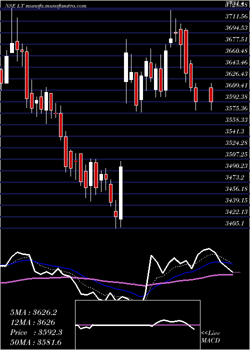
Task: Click the <<Live MACD label
Action: [x=210, y=337]
